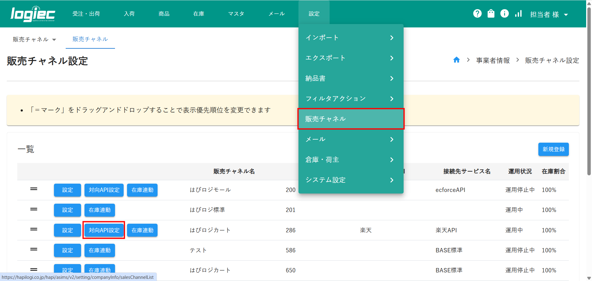592x281 pixels.
Task: Click the shopping bag icon in header
Action: tap(491, 14)
